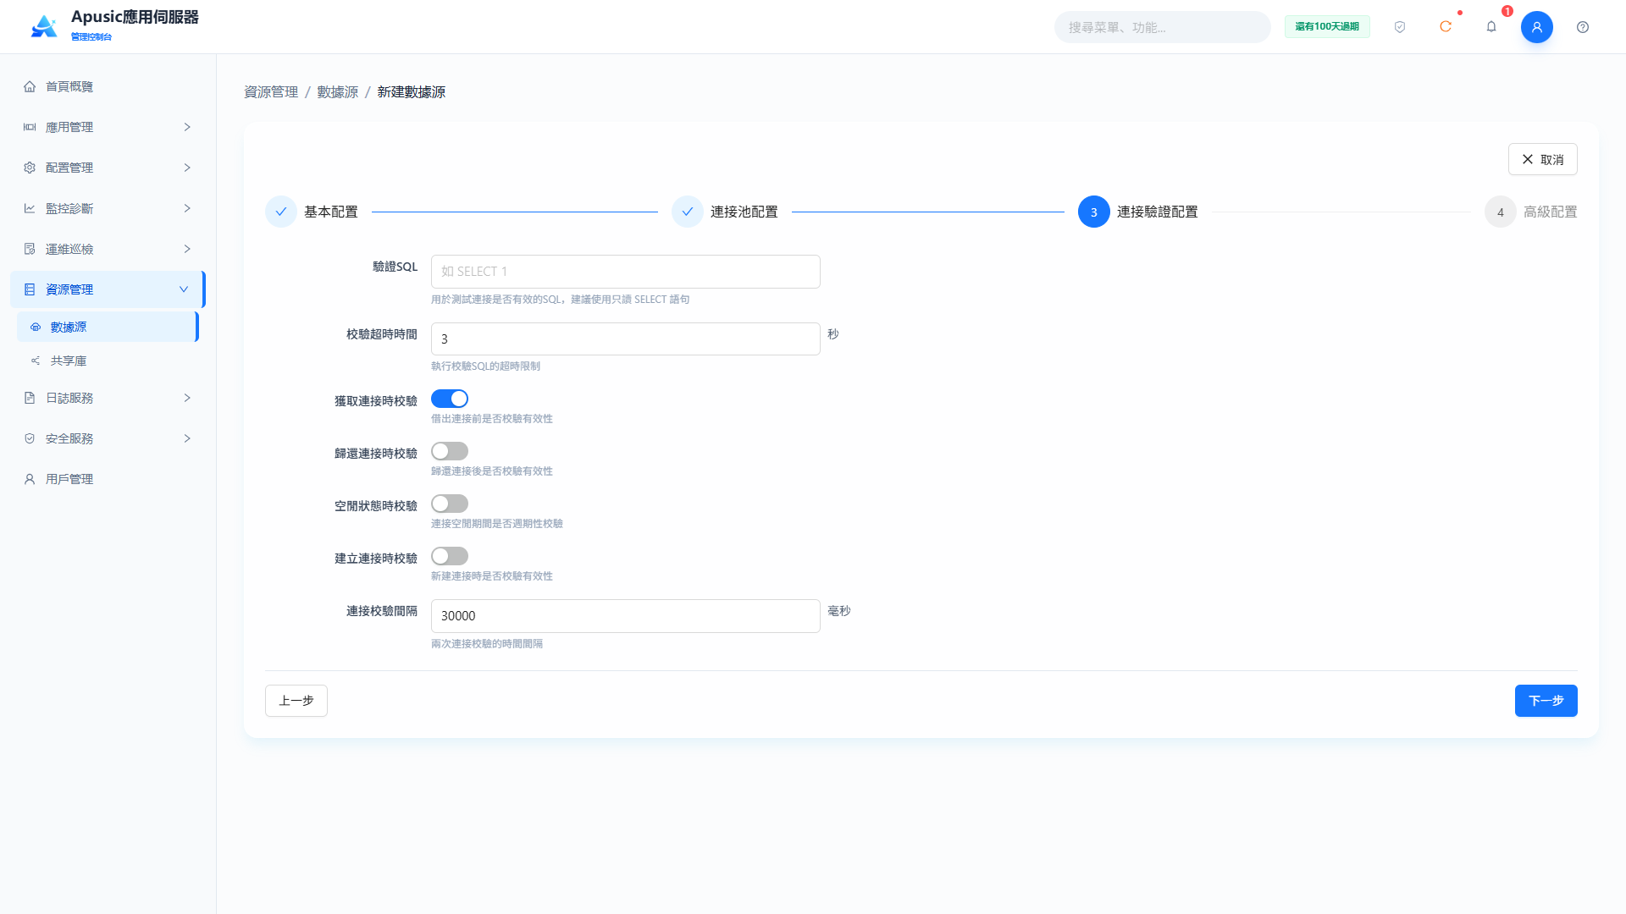Viewport: 1626px width, 914px height.
Task: Click the 安全服務 shield icon
Action: click(30, 438)
